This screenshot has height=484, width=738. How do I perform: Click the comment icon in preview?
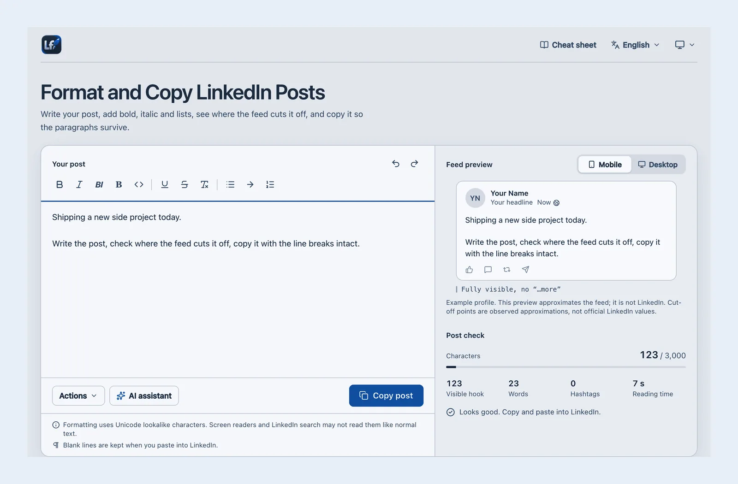click(488, 270)
